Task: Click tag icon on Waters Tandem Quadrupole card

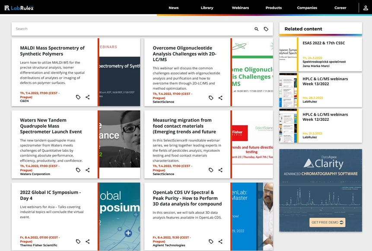Action: click(78, 170)
